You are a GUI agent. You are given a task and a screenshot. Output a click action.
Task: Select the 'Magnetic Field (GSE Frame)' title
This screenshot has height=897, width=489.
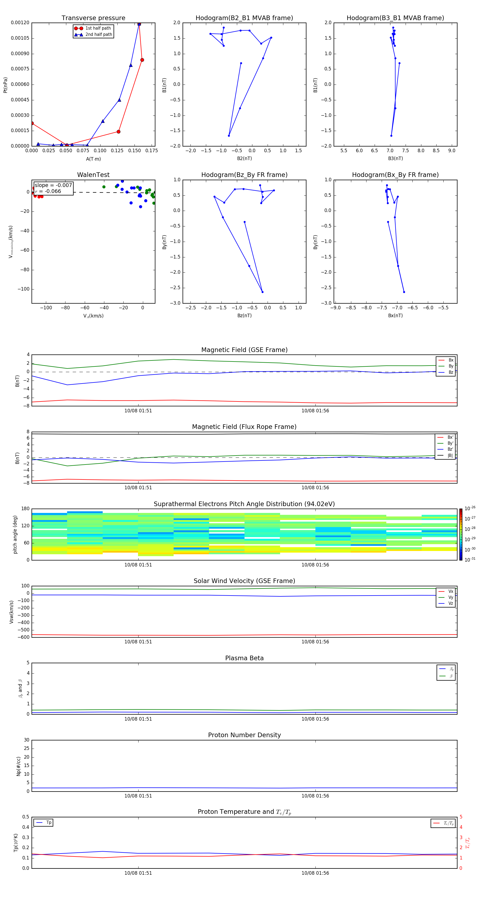[x=244, y=350]
